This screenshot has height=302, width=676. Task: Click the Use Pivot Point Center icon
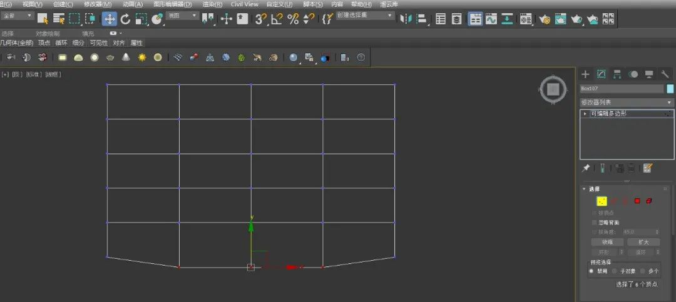(x=208, y=19)
